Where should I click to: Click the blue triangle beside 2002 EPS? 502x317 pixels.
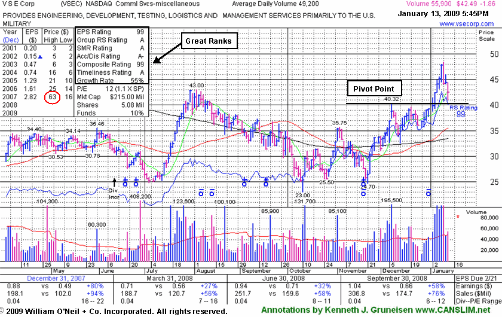click(41, 57)
